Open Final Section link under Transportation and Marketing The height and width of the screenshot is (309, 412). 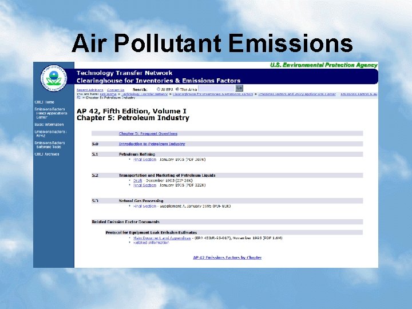pos(145,185)
